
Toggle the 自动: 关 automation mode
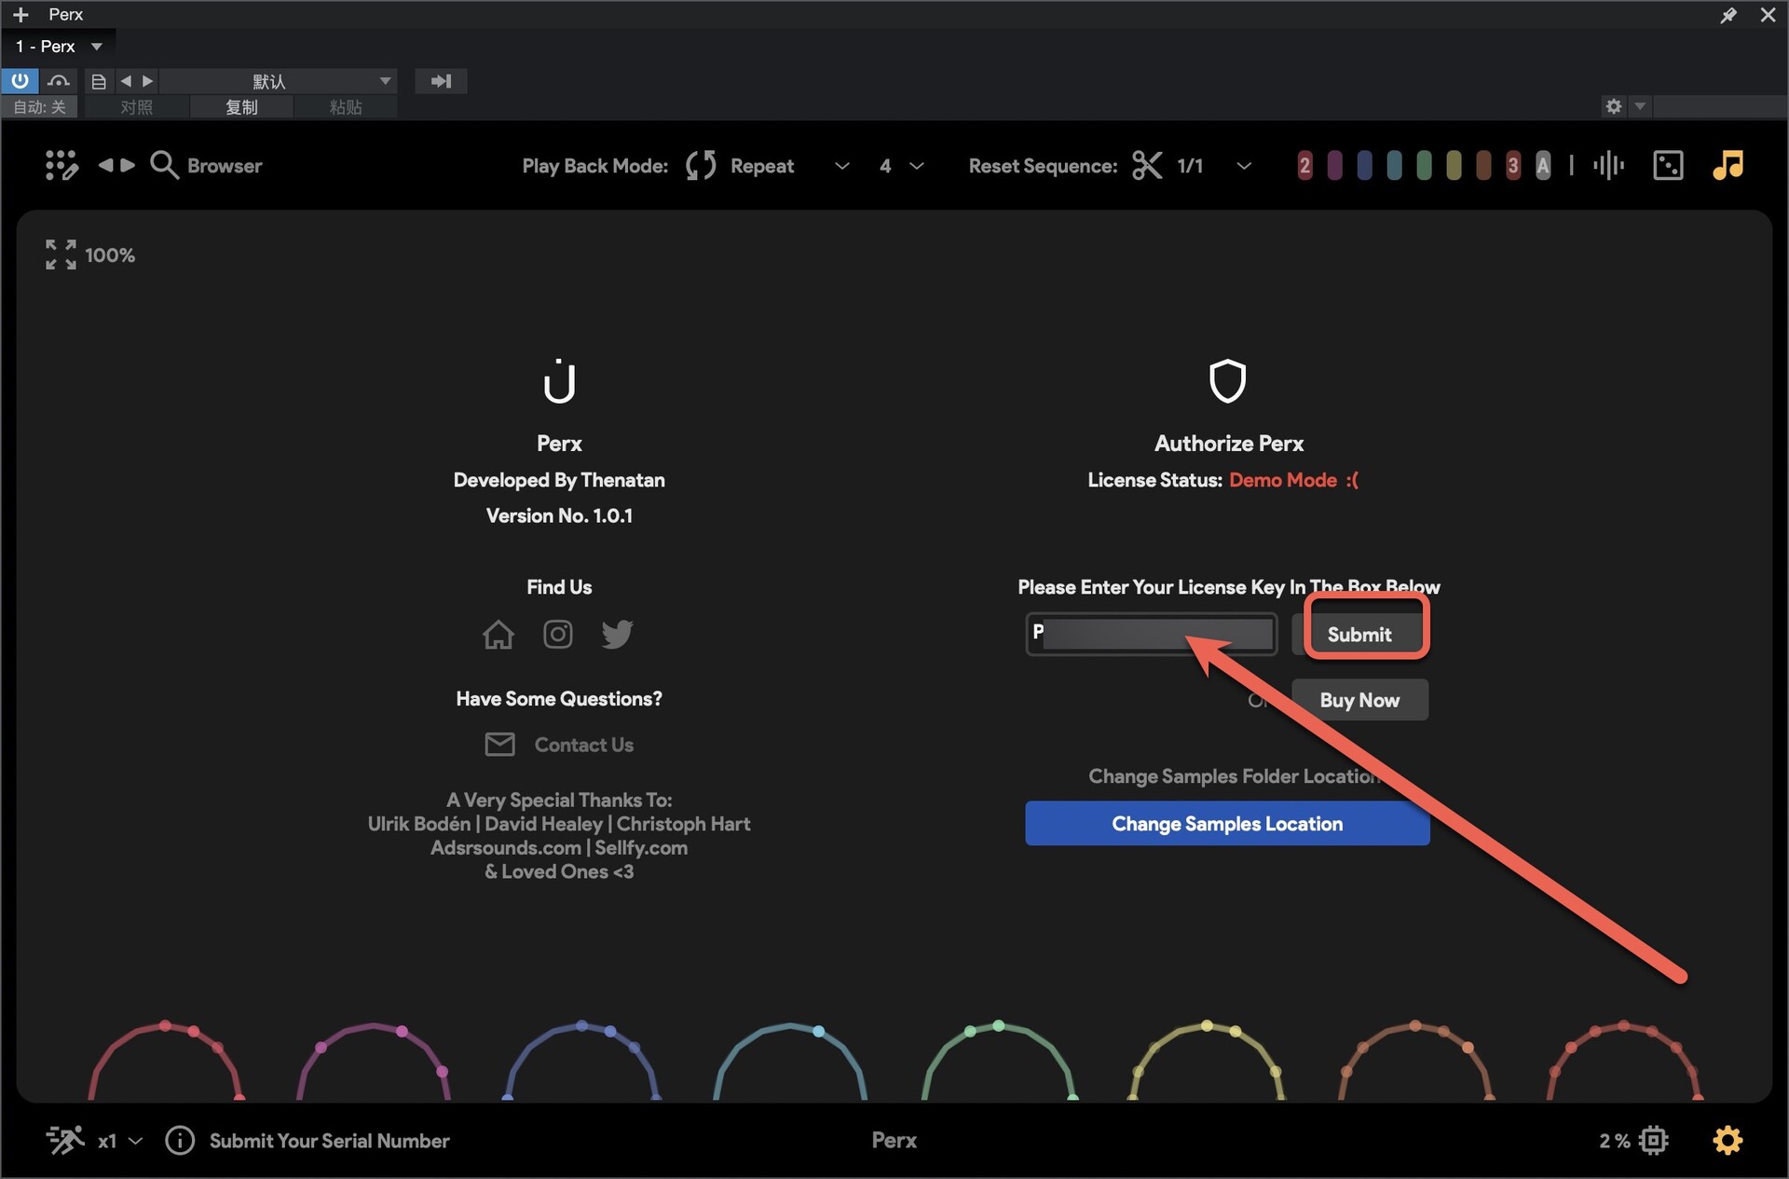pos(40,107)
